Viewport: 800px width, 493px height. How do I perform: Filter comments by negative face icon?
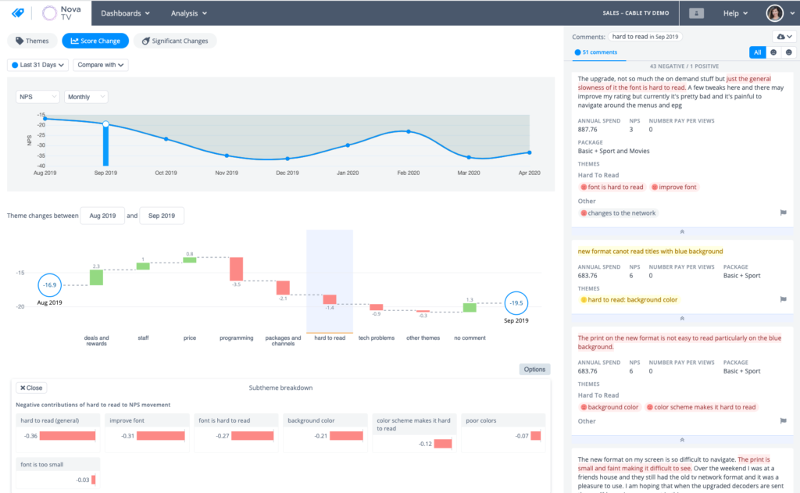click(x=773, y=52)
